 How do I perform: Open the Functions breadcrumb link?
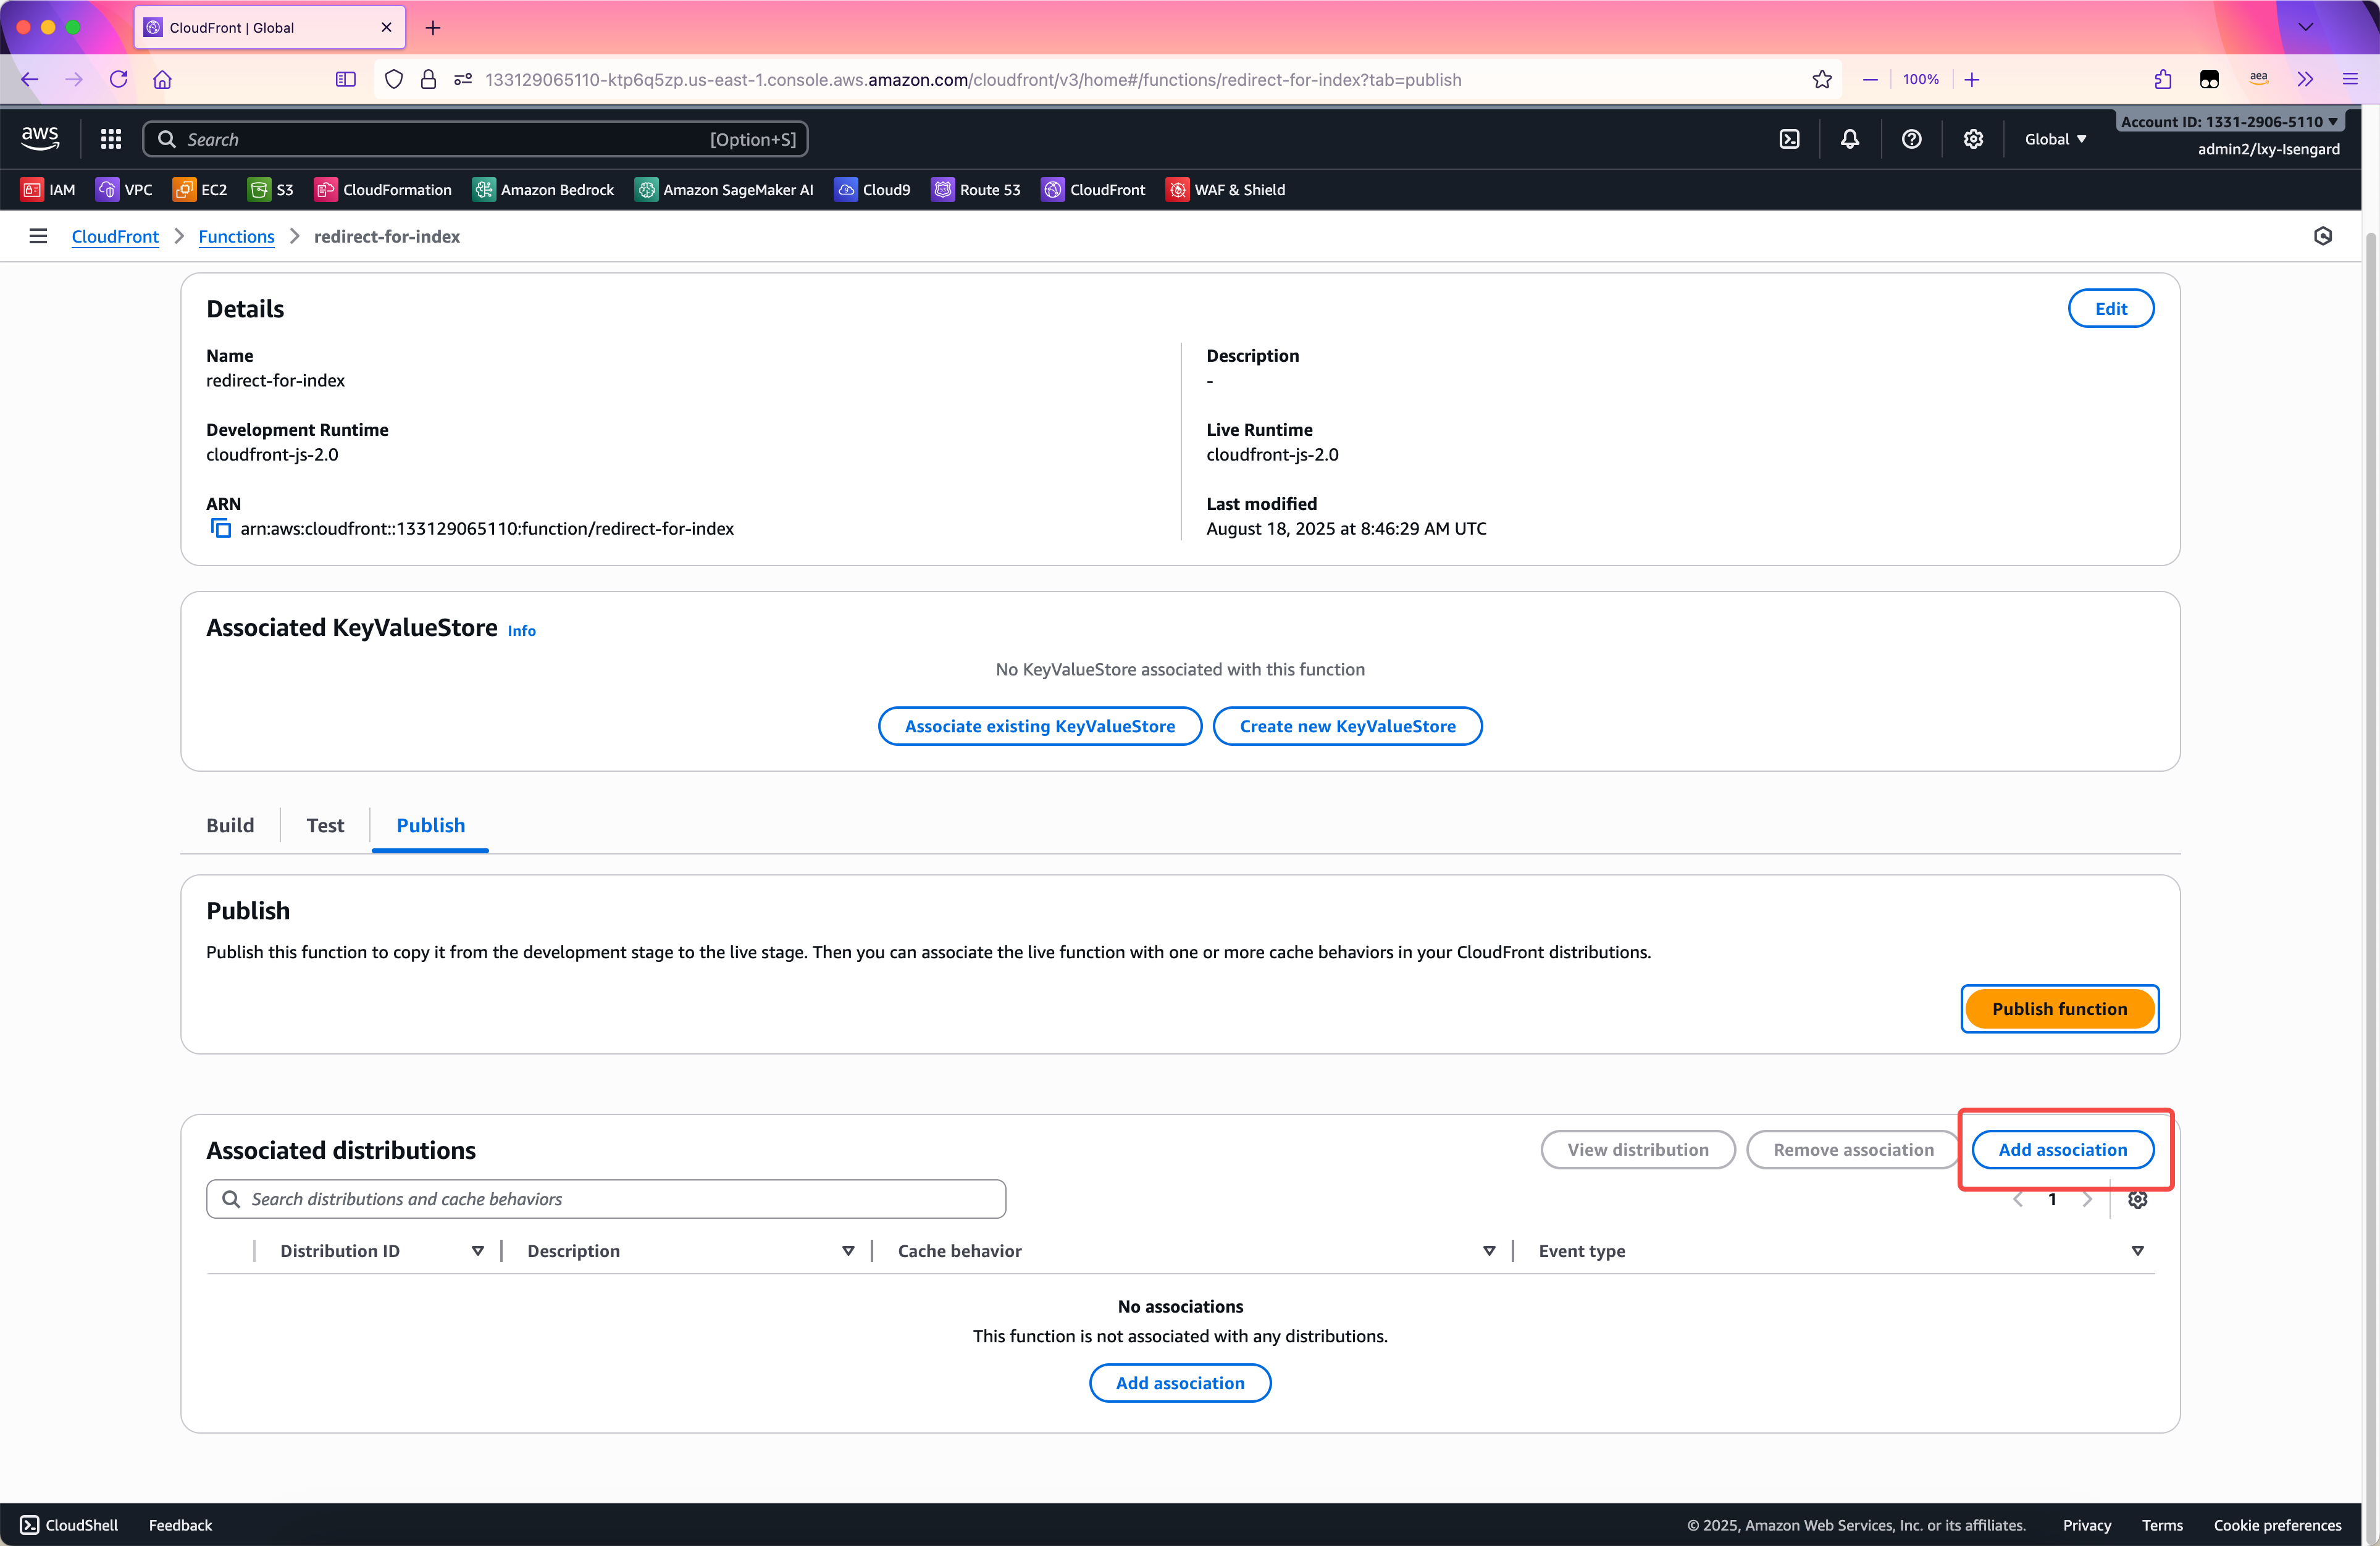point(236,236)
